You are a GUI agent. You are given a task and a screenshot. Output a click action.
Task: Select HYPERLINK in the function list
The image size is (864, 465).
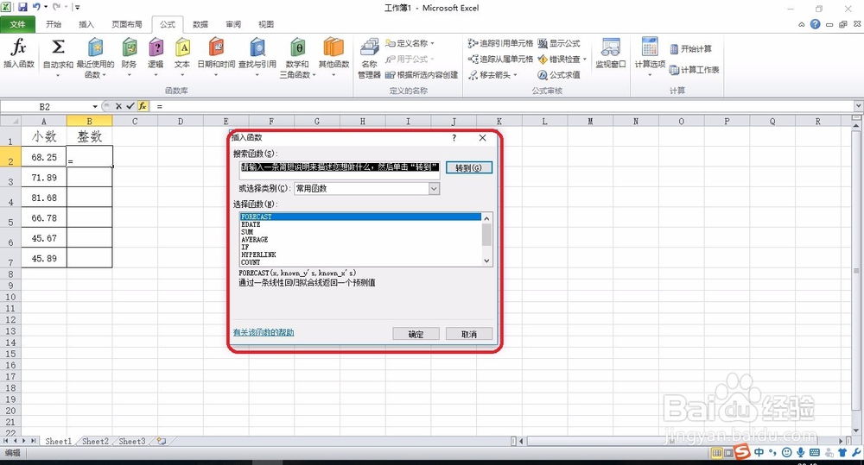pos(360,254)
